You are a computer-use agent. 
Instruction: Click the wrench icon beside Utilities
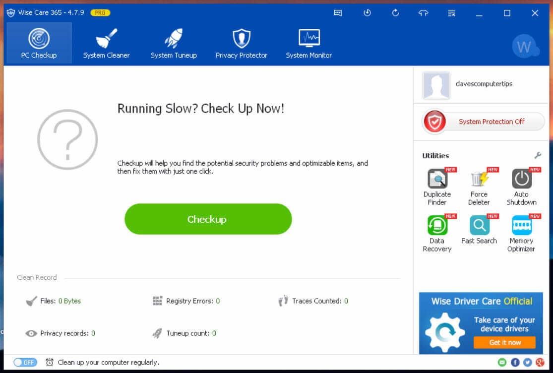point(538,155)
